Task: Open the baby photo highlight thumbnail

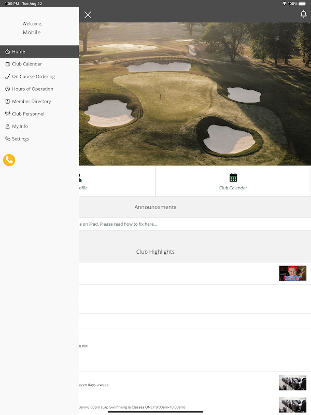Action: click(293, 273)
